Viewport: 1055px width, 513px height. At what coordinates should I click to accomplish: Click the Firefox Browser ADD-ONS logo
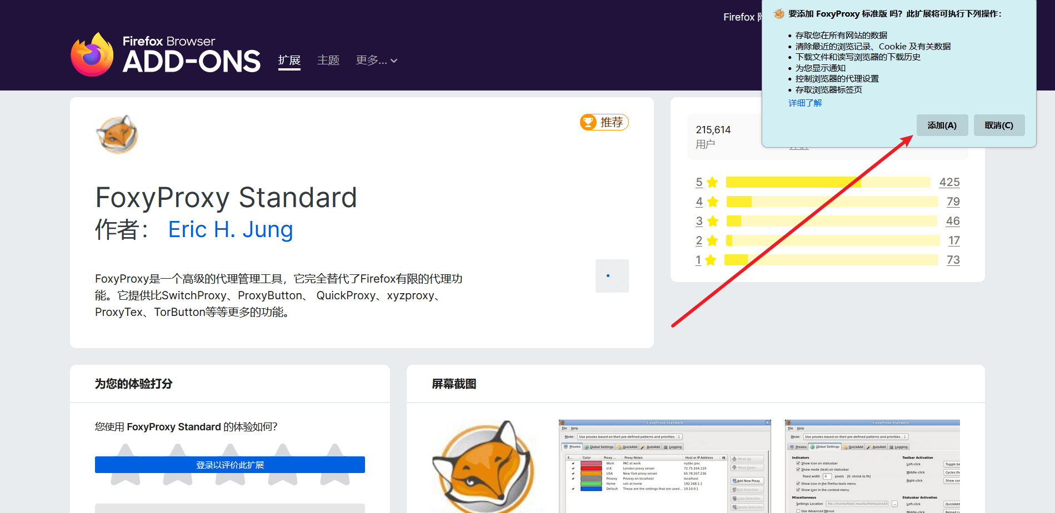166,54
